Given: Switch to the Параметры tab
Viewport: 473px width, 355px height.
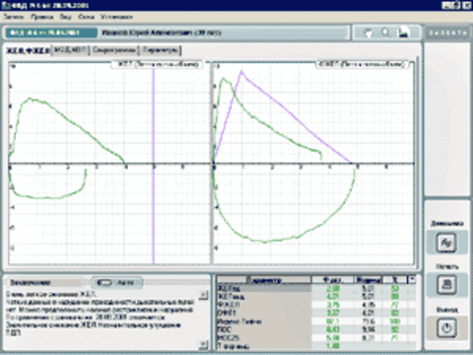Looking at the screenshot, I should [x=161, y=50].
